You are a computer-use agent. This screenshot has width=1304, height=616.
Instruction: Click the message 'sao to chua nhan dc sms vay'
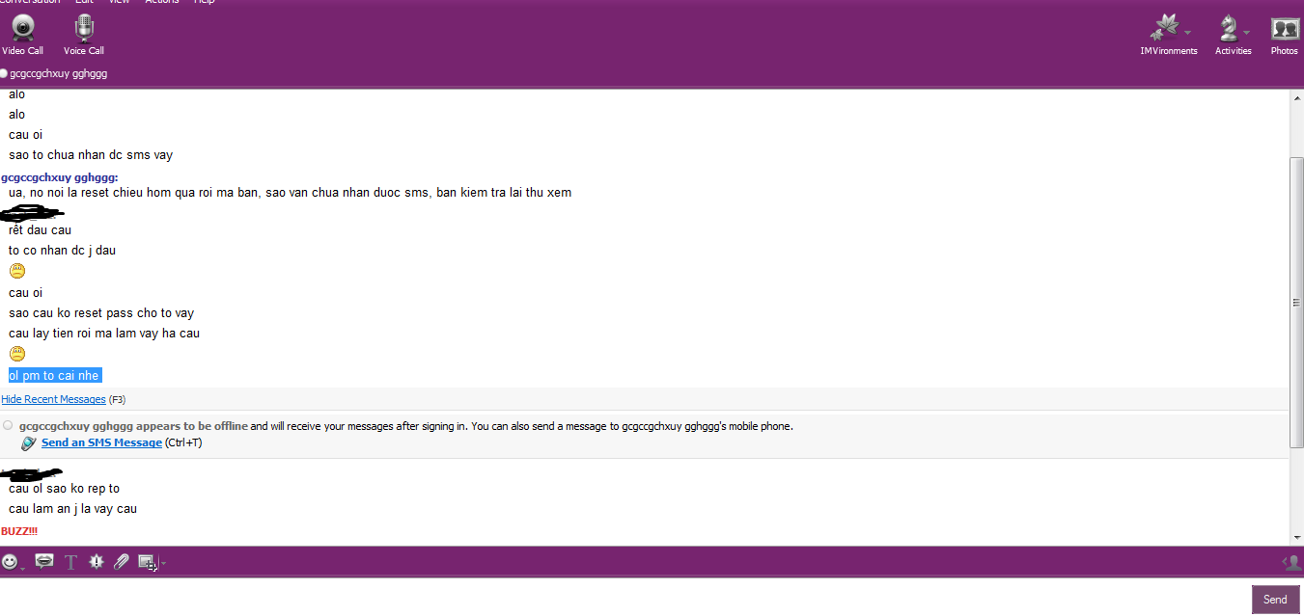point(91,154)
